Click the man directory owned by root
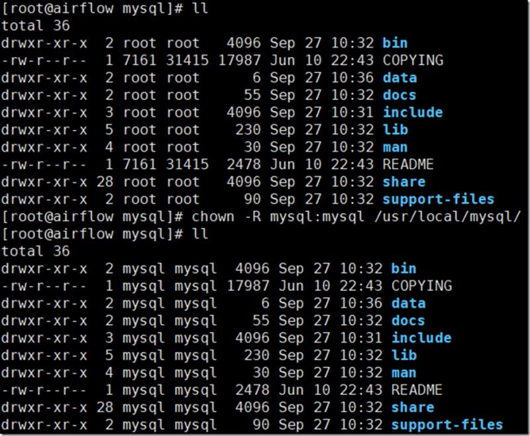 coord(395,147)
